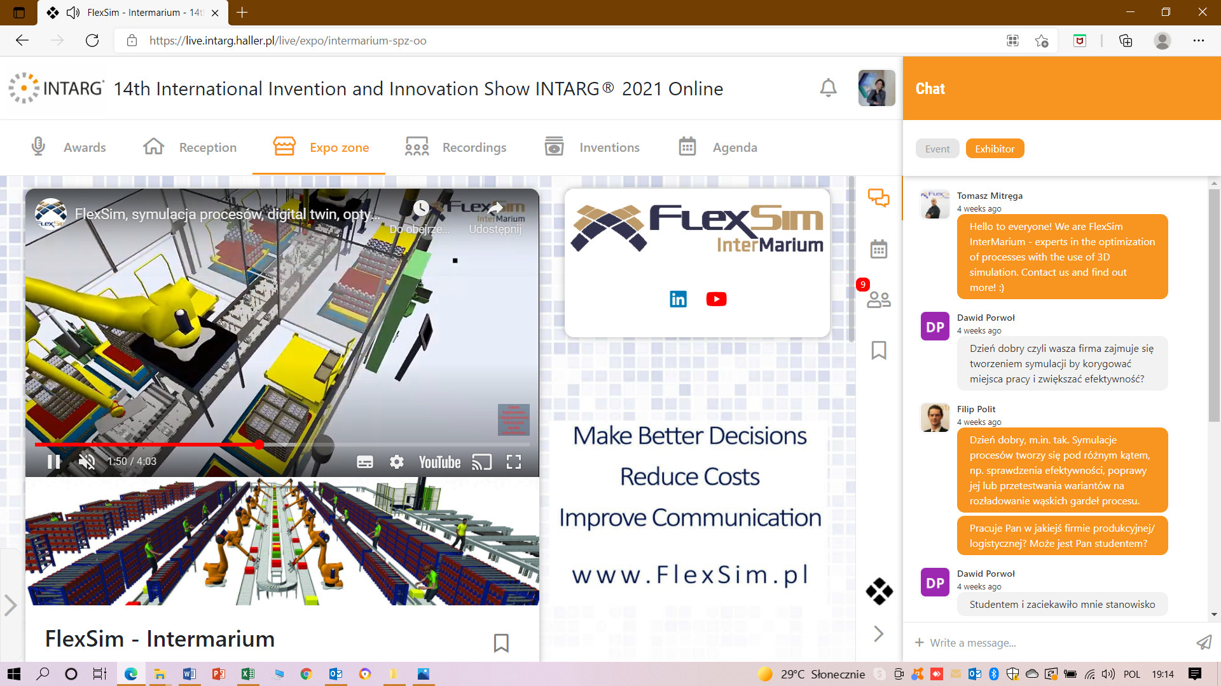Screen dimensions: 1221x686
Task: Go to the Awards tab
Action: [69, 147]
